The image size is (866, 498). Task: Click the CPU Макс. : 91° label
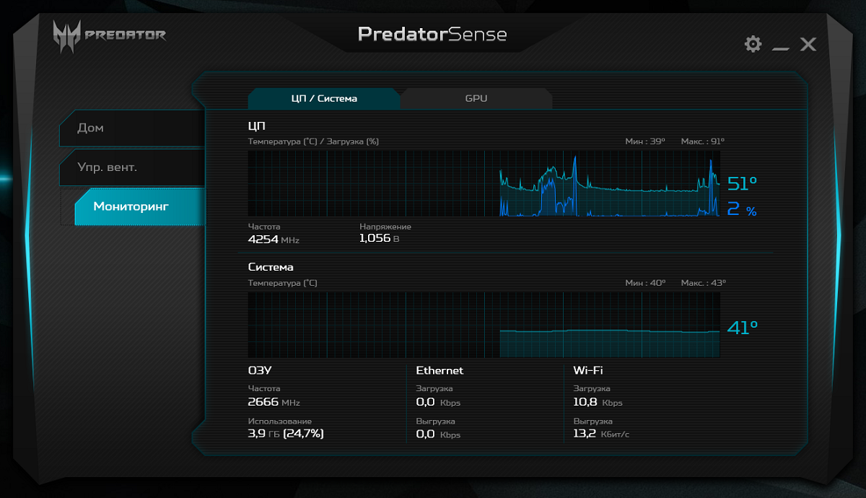pyautogui.click(x=703, y=141)
